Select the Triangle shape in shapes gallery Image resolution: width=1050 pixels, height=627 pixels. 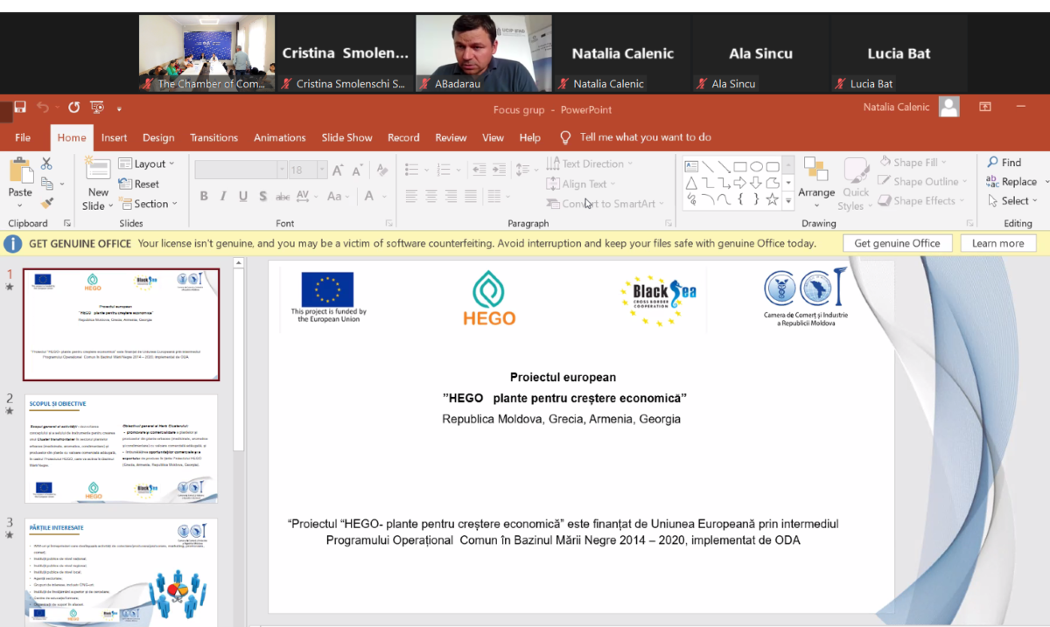(x=691, y=183)
